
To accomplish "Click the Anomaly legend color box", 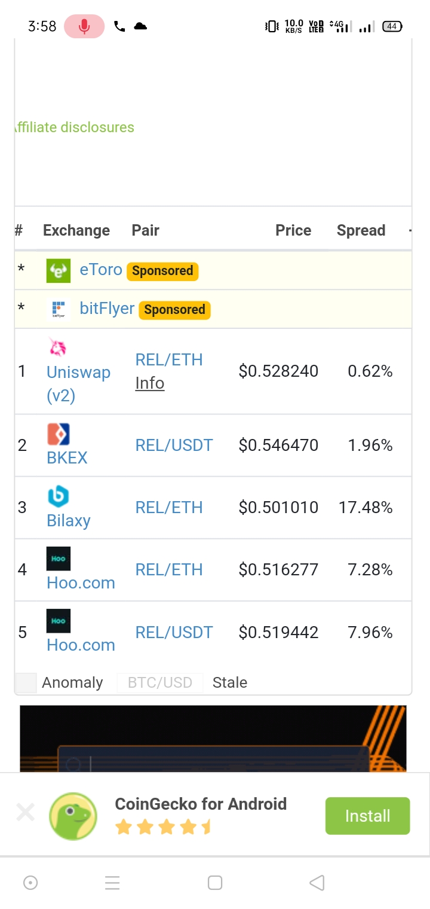I will pyautogui.click(x=26, y=683).
